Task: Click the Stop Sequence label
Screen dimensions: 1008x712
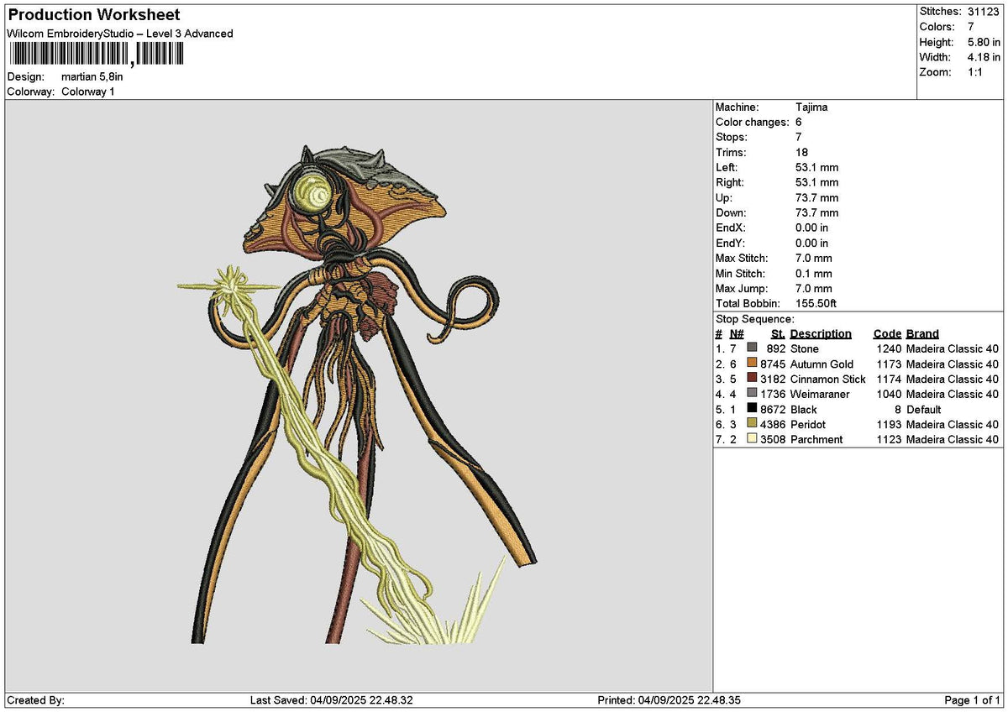Action: point(755,319)
